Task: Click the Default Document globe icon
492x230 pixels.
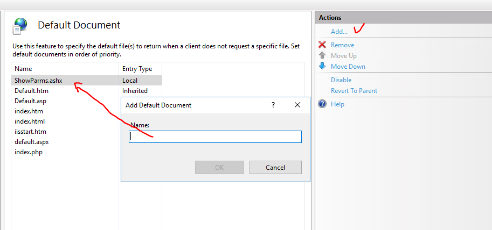Action: (19, 26)
